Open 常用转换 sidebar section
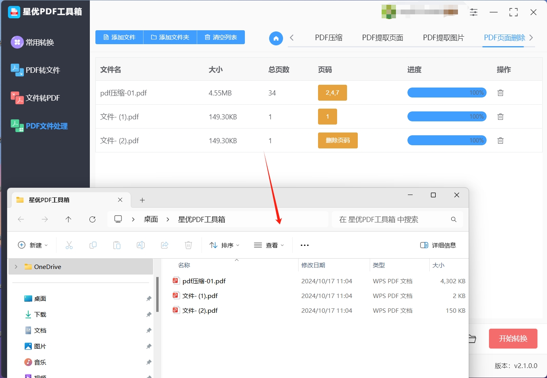Image resolution: width=547 pixels, height=378 pixels. (x=33, y=42)
